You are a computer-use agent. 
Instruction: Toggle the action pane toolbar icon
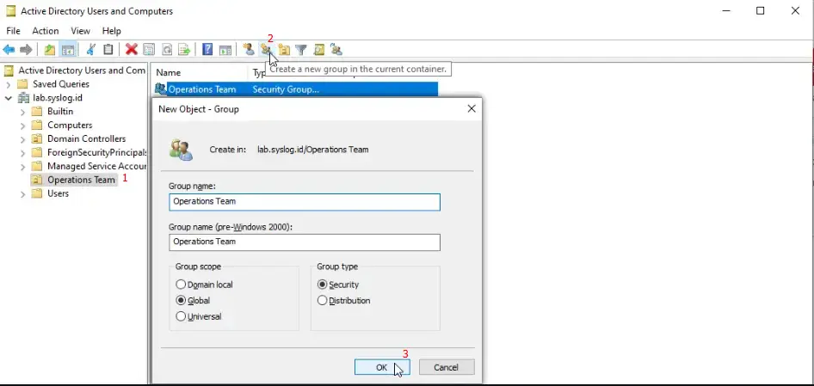[225, 50]
